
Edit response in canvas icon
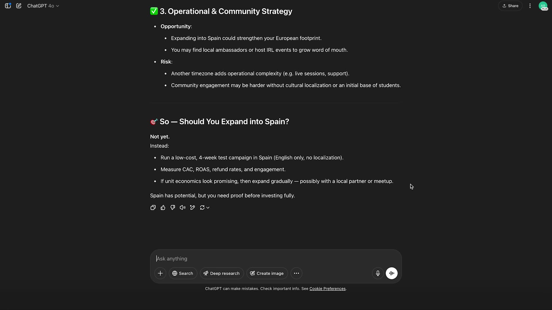(x=192, y=208)
